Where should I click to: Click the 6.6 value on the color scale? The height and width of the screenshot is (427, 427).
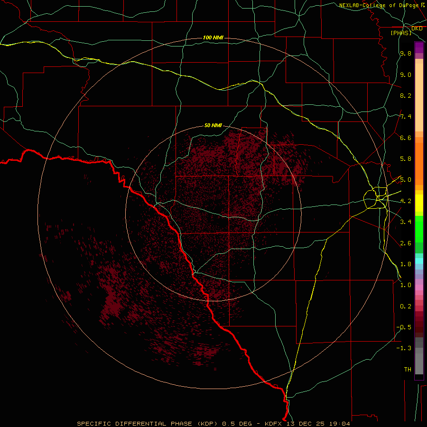coord(406,138)
